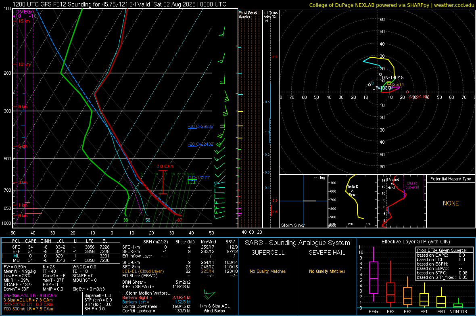Click the orange 225/14 hodograph label
The height and width of the screenshot is (316, 476).
tap(397, 84)
